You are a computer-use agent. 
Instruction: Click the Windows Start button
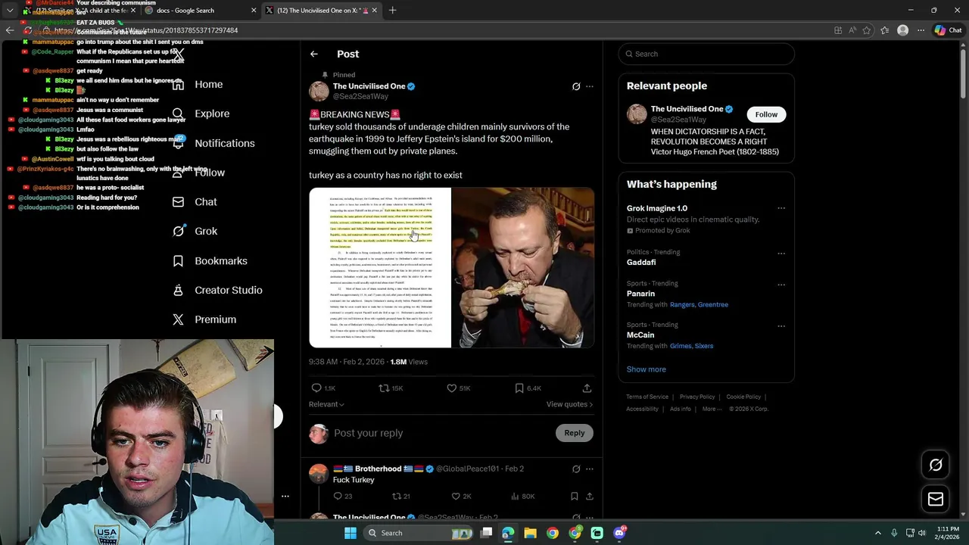click(350, 533)
